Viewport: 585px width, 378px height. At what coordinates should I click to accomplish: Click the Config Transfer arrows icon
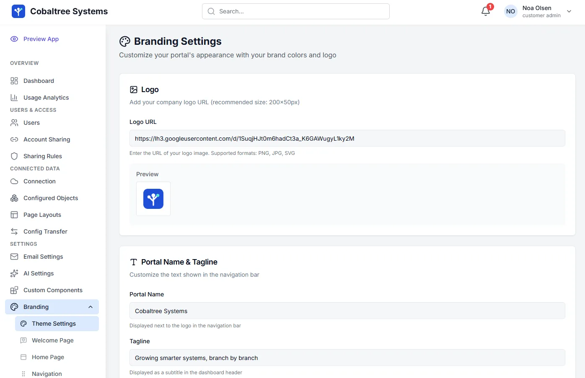[x=14, y=231]
